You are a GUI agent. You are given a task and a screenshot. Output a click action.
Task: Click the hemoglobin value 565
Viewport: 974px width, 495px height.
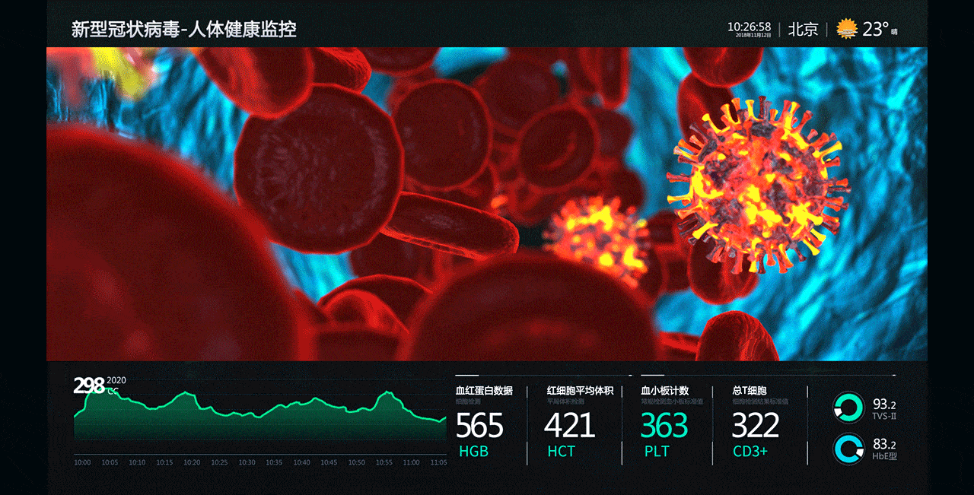click(479, 425)
